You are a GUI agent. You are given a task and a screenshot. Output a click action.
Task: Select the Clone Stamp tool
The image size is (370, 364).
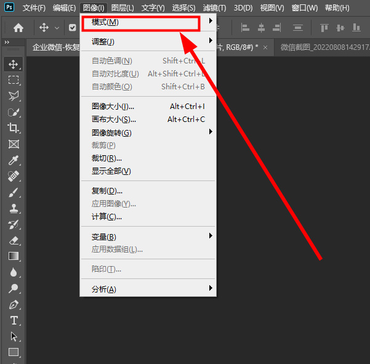click(14, 208)
